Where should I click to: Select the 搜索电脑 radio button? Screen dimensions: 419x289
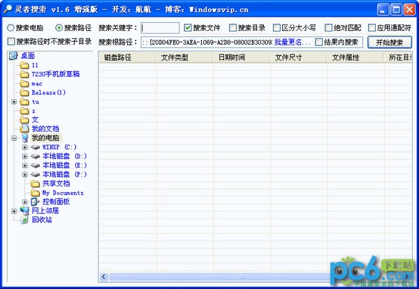(x=10, y=27)
